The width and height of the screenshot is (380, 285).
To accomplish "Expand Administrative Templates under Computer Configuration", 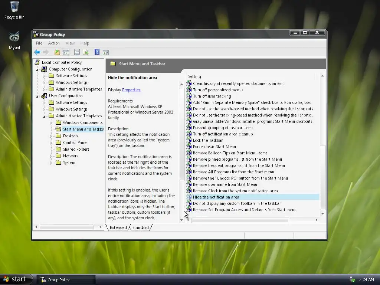I will tap(44, 89).
